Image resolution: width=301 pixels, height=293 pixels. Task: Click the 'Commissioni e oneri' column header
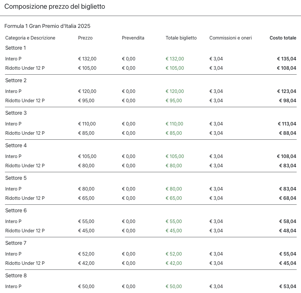point(231,38)
